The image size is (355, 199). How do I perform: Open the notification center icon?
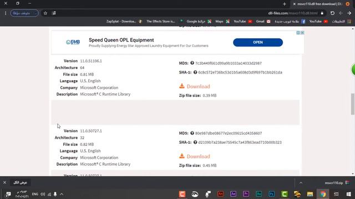[x=8, y=194]
